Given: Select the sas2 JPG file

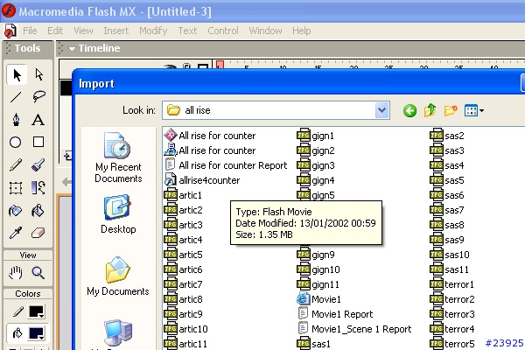Looking at the screenshot, I should pyautogui.click(x=447, y=136).
